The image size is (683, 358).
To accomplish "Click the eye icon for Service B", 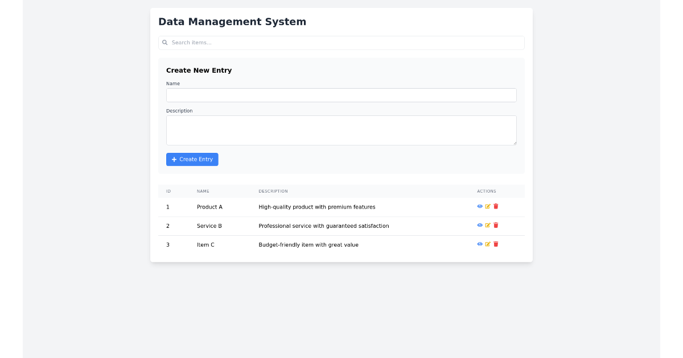I will coord(480,225).
